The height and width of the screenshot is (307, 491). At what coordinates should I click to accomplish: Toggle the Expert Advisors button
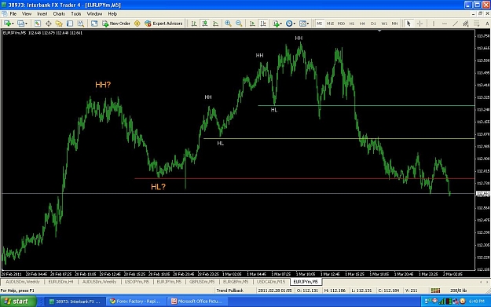(x=163, y=24)
